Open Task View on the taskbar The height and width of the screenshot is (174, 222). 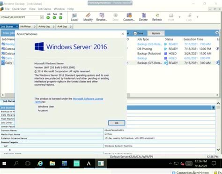point(28,164)
